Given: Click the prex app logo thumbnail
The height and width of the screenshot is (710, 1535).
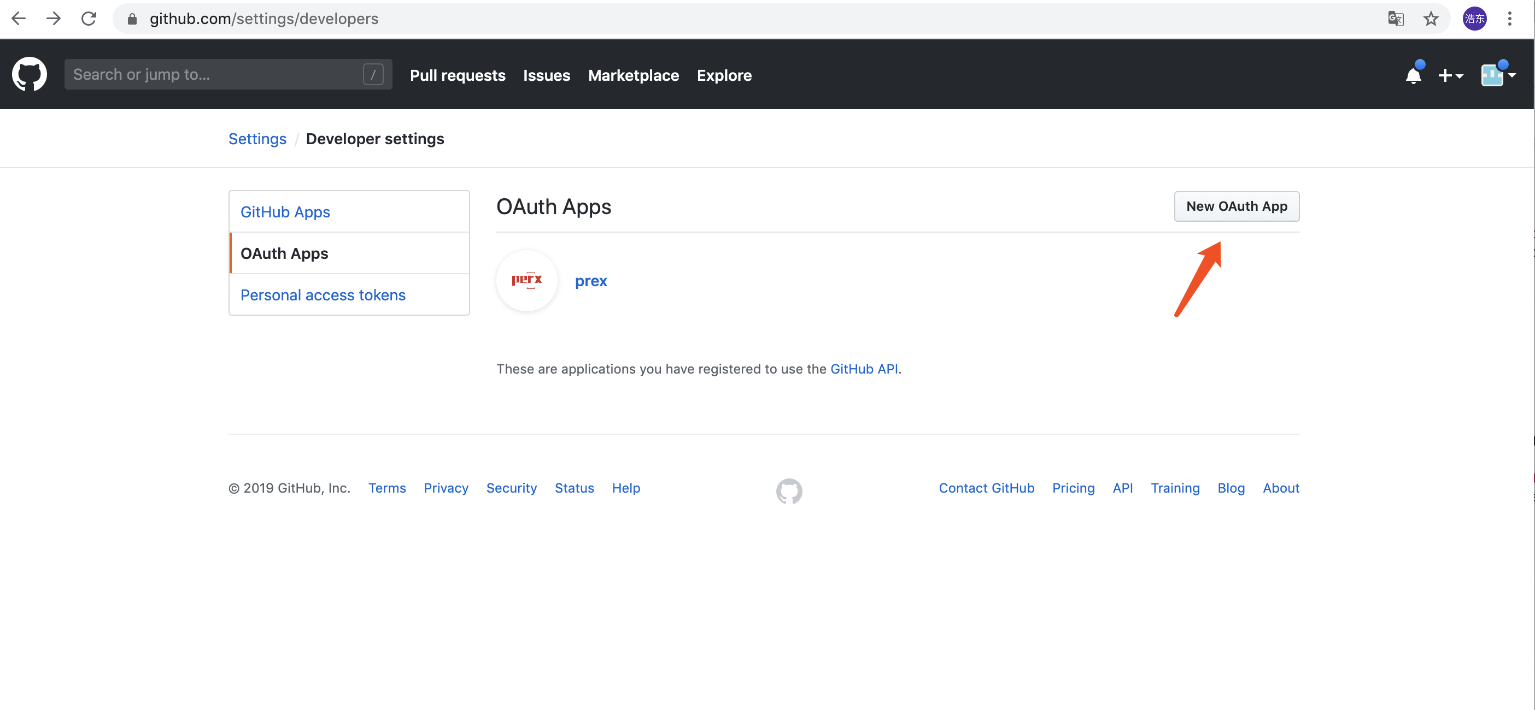Looking at the screenshot, I should point(527,280).
